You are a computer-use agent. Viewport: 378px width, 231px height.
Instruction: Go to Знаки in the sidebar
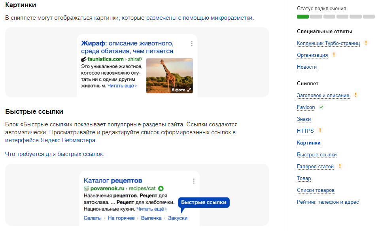(x=304, y=119)
